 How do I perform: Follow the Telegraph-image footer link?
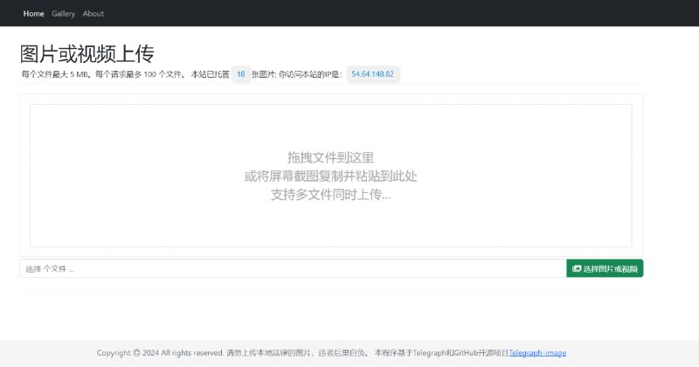click(x=537, y=353)
